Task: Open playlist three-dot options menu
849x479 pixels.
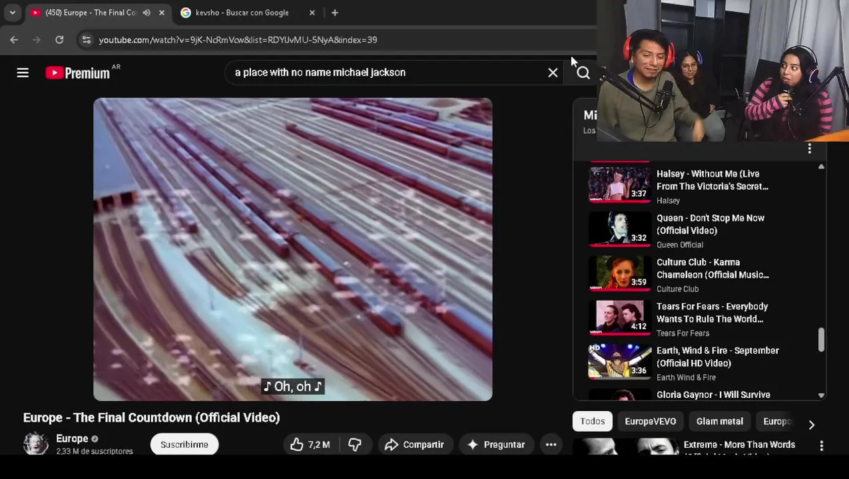Action: point(810,149)
